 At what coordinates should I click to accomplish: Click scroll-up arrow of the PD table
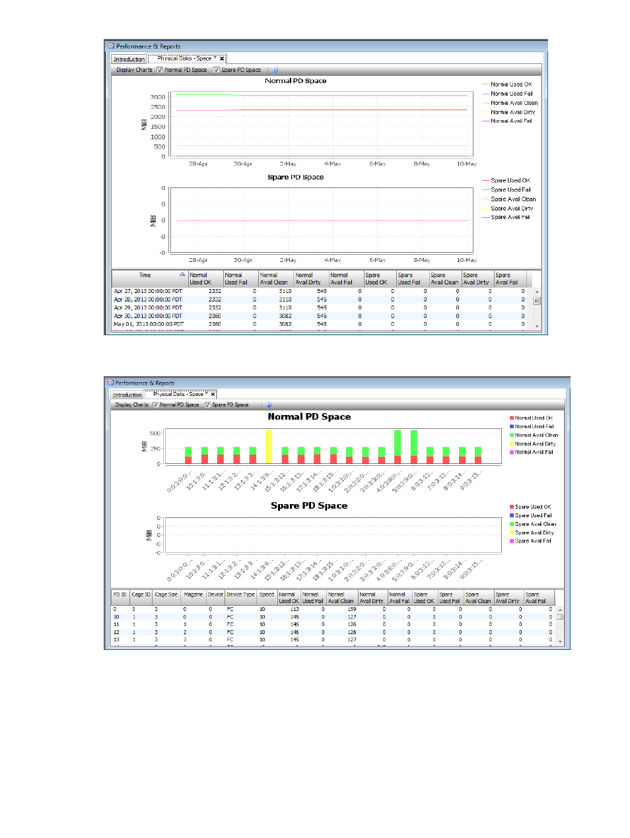[560, 610]
